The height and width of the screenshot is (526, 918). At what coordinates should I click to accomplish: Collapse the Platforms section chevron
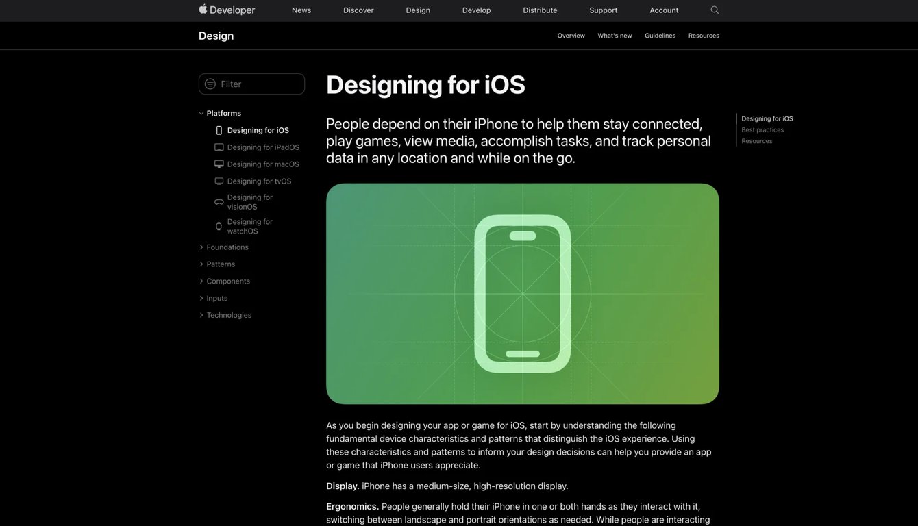(201, 113)
